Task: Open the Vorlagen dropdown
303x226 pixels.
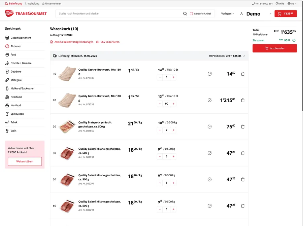Action: click(x=228, y=14)
